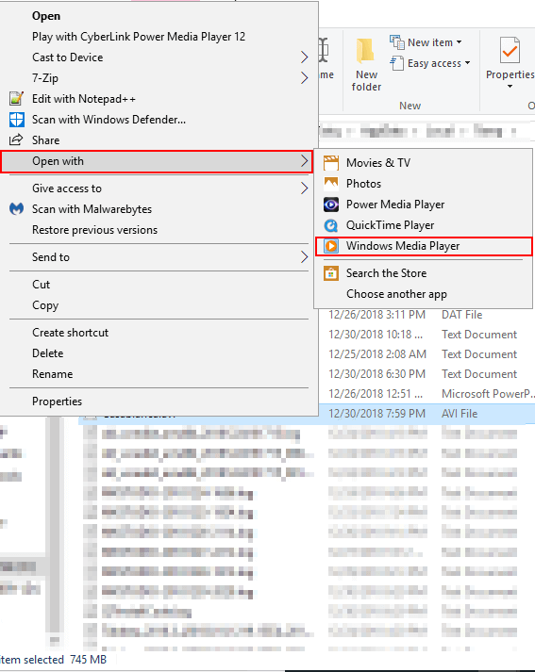Click the Malwarebytes logo icon
Image resolution: width=535 pixels, height=672 pixels.
click(16, 209)
